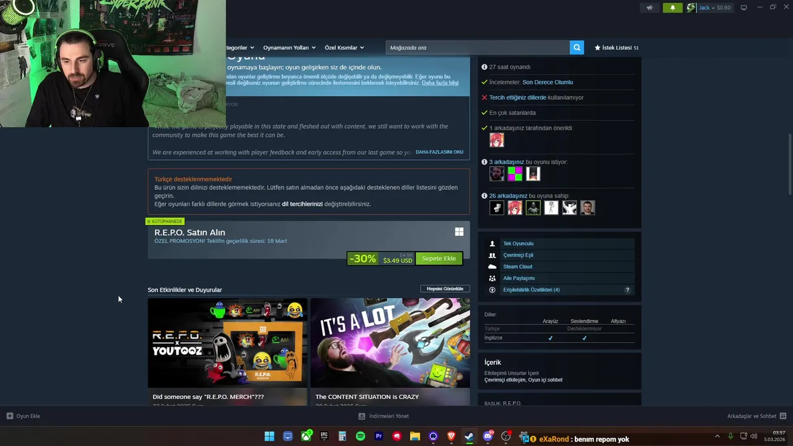Expand description with DAHA FAZLASINI OKU
The image size is (793, 446).
click(x=439, y=152)
